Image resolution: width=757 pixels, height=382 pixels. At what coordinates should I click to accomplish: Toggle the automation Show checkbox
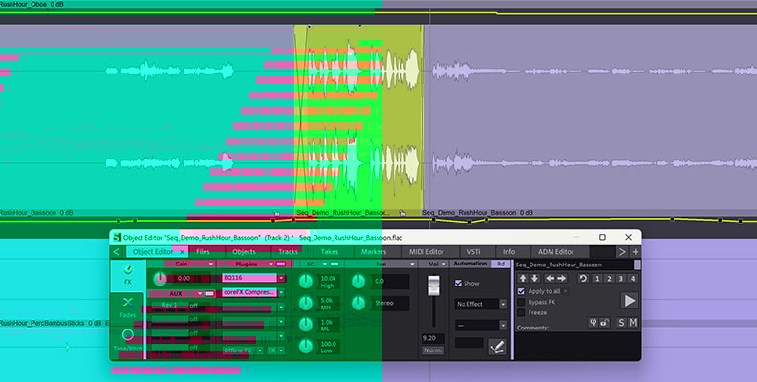[459, 284]
